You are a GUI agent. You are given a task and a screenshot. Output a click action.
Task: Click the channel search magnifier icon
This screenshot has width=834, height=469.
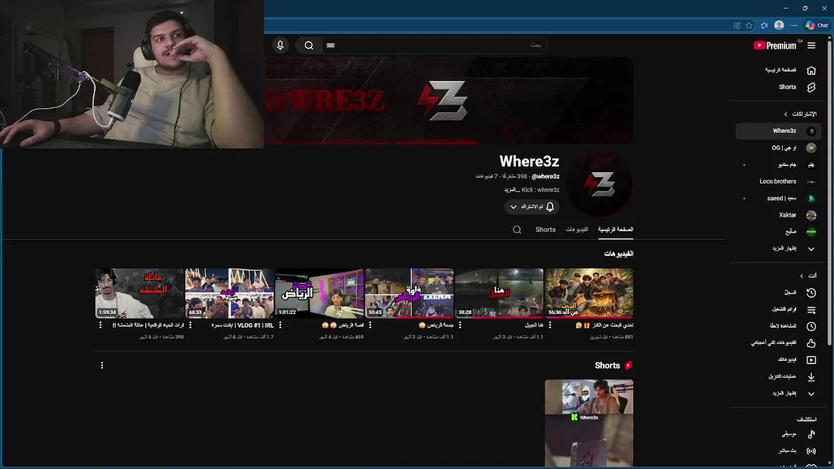[x=517, y=229]
